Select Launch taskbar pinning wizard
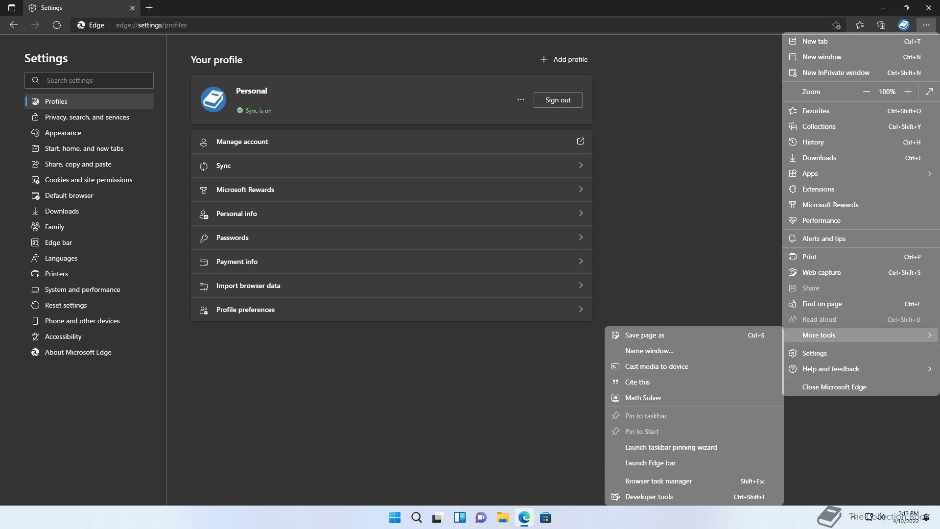Viewport: 940px width, 529px height. tap(694, 447)
